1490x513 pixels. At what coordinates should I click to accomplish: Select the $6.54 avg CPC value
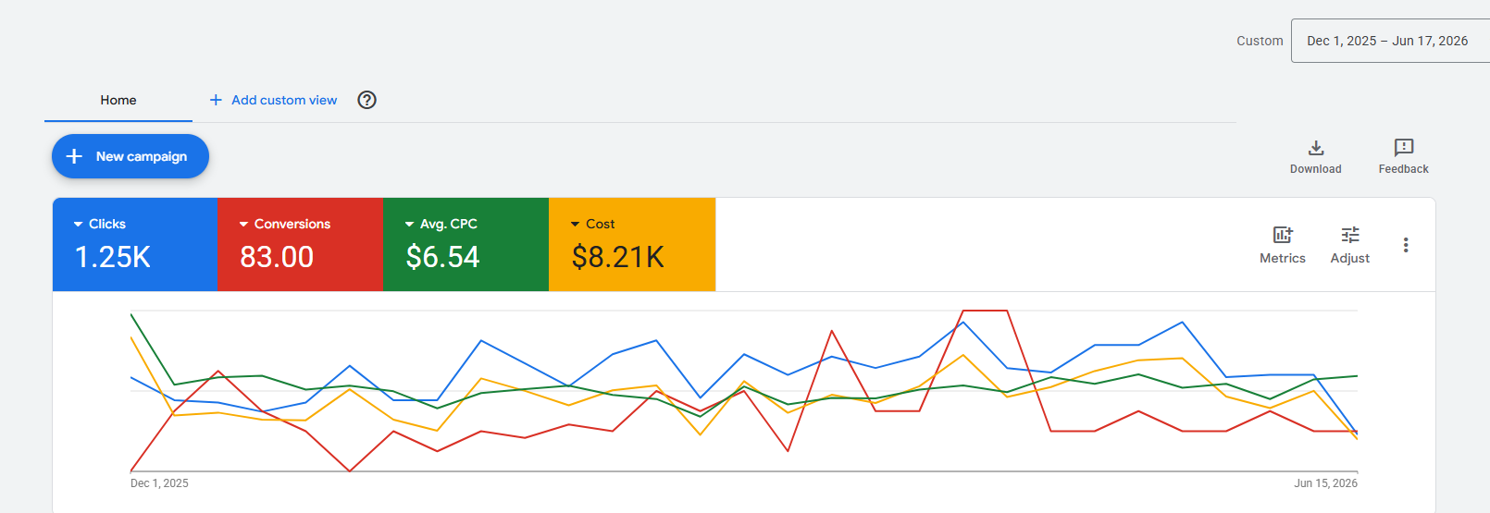pyautogui.click(x=442, y=257)
